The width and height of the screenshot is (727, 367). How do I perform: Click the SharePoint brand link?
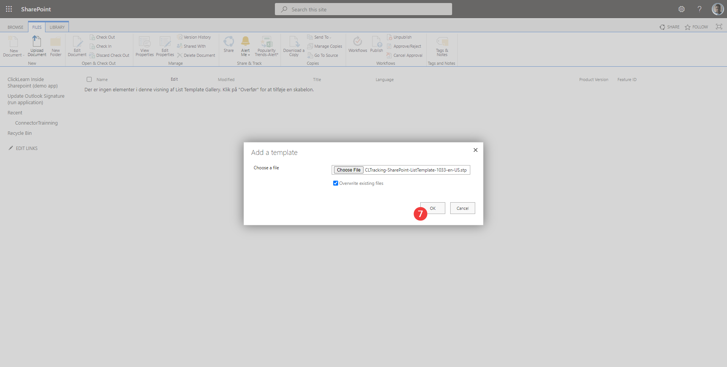36,9
